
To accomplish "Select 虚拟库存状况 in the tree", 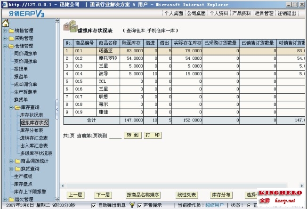I will pyautogui.click(x=34, y=123).
